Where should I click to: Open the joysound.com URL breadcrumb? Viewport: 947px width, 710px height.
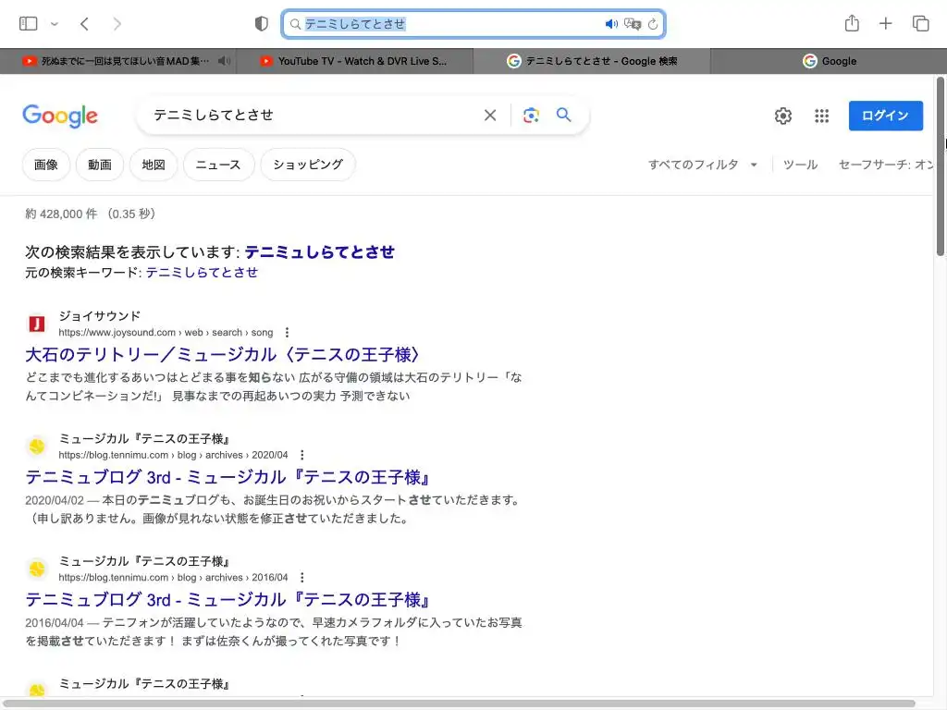[166, 332]
